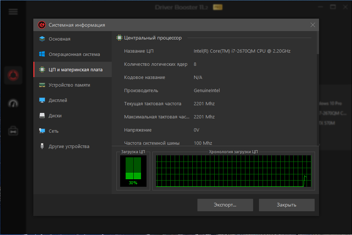352x235 pixels.
Task: Click the blue layers icon beside Основная
Action: tap(42, 39)
